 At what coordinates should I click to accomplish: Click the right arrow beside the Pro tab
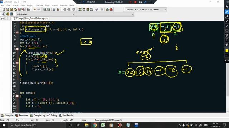point(9,18)
